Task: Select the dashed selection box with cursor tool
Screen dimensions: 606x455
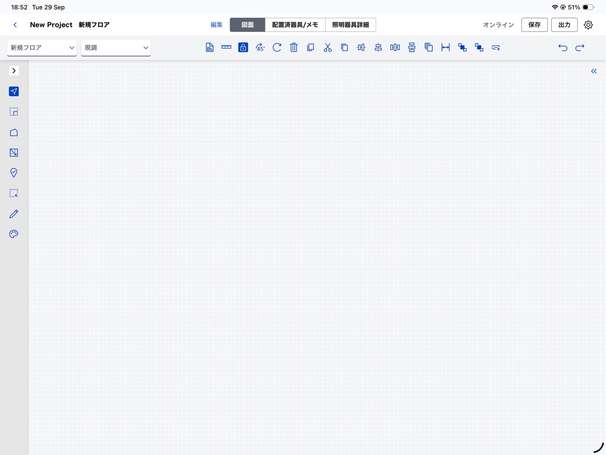Action: pos(14,193)
